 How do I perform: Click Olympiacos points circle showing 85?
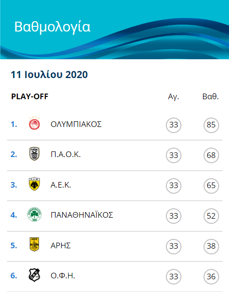(211, 125)
